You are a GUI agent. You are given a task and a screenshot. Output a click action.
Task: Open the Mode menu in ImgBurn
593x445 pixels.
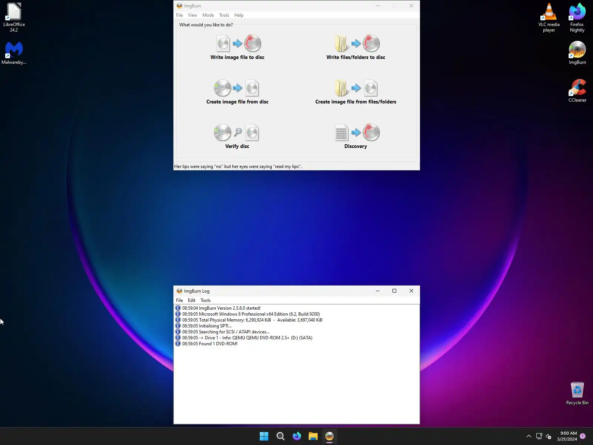pos(208,15)
